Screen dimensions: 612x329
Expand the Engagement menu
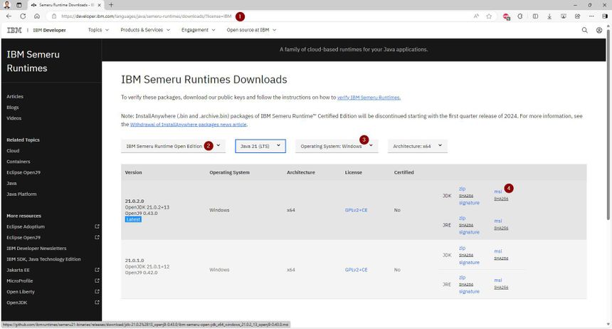(x=199, y=30)
